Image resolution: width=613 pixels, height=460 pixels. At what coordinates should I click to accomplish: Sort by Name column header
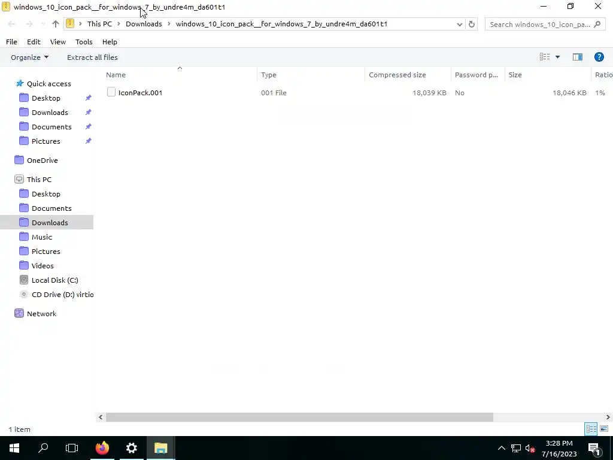[x=180, y=75]
